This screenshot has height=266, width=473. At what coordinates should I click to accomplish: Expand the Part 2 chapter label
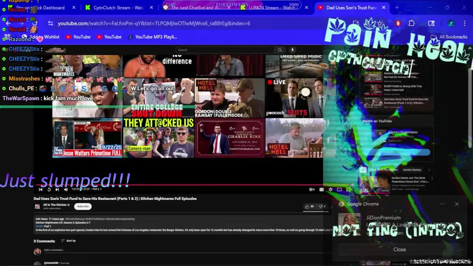[96, 190]
